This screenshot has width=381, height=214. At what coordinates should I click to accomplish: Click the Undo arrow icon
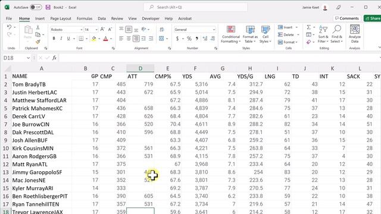coord(10,27)
